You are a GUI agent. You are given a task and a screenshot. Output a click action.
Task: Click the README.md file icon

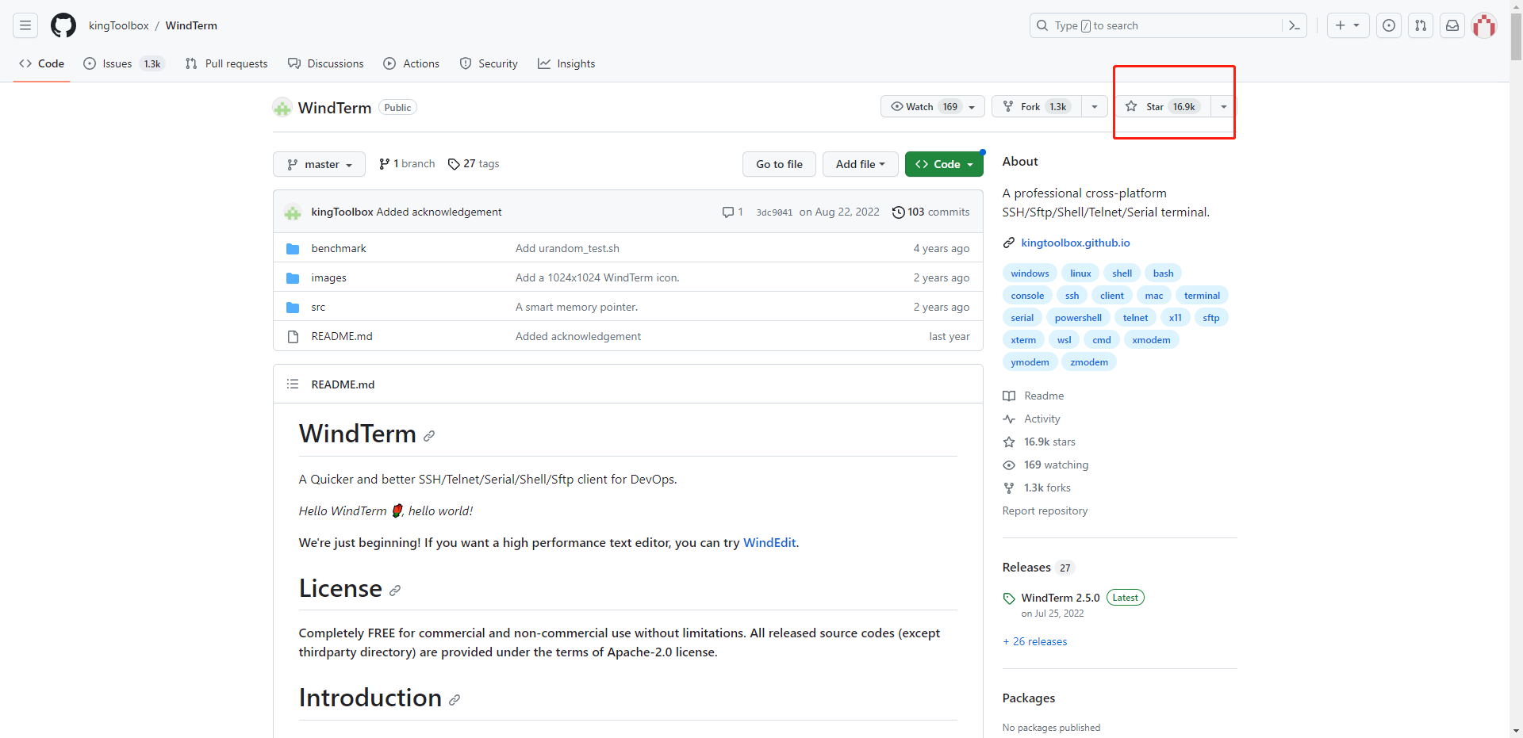(293, 336)
